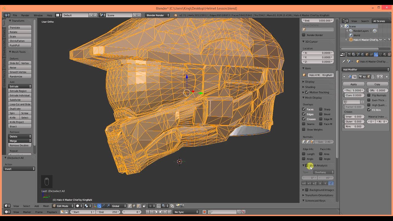This screenshot has width=393, height=221.
Task: Uncheck the Creases overlay checkbox
Action: pos(304,119)
